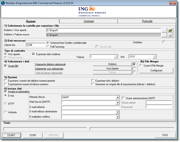The image size is (180, 142).
Task: Toggle the Cedolino checkbox
Action: tap(164, 42)
